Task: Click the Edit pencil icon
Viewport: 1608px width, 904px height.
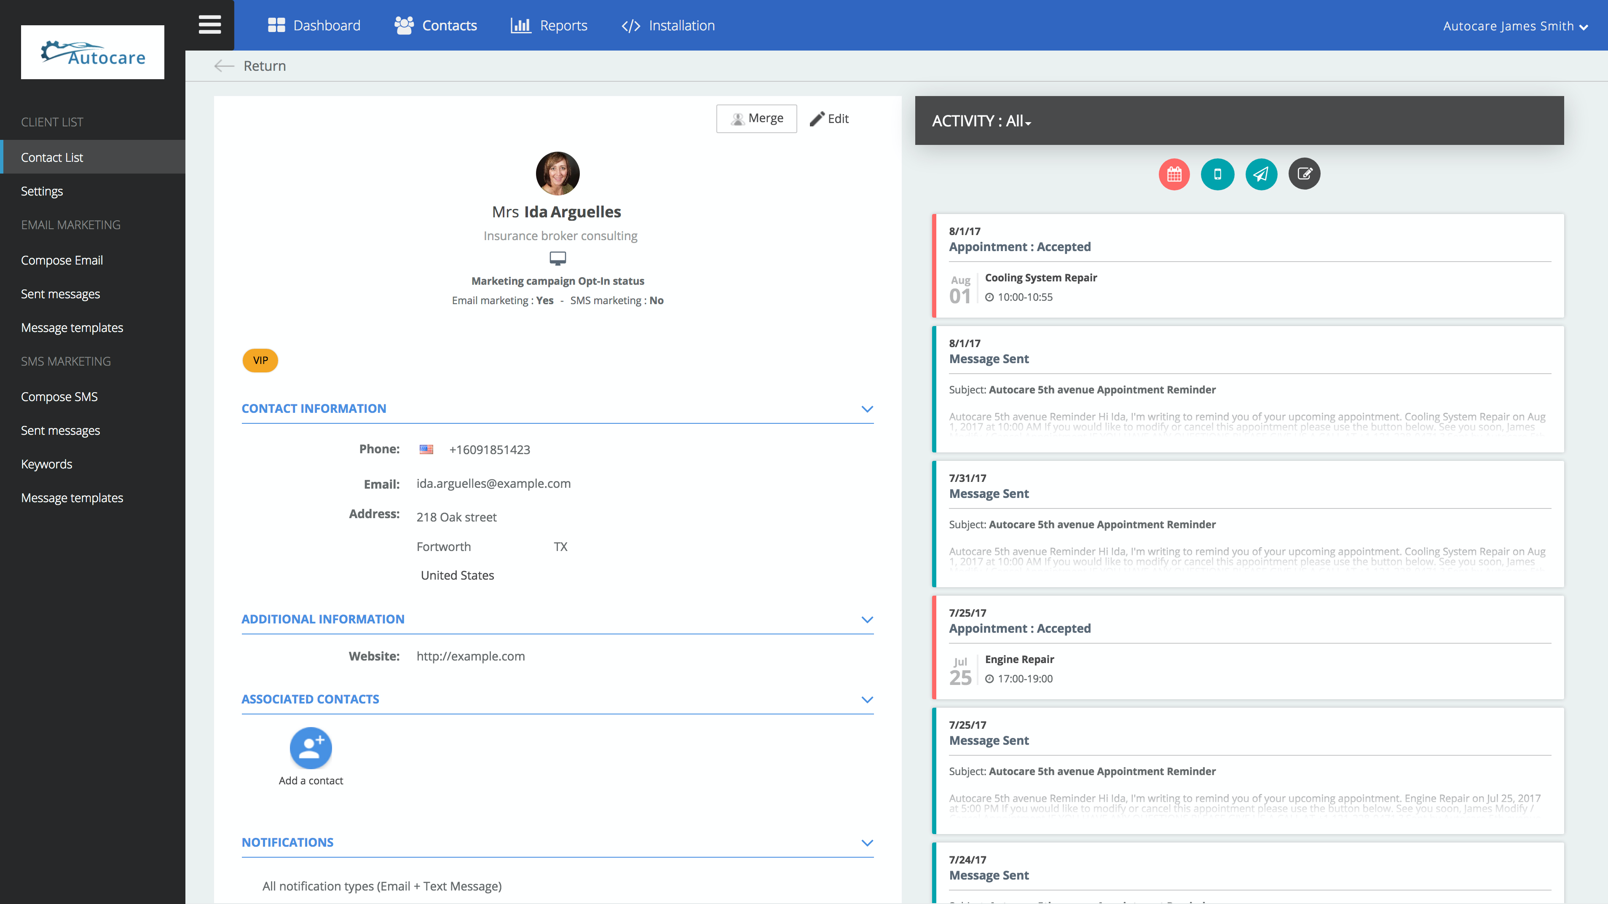Action: [x=817, y=118]
